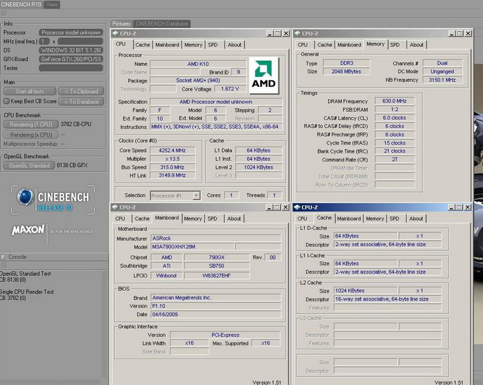The image size is (483, 385).
Task: Open the View menu in Cinebench
Action: click(52, 5)
